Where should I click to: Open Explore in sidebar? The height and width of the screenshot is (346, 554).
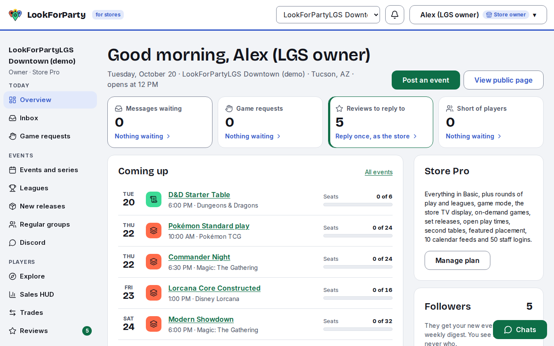50,276
